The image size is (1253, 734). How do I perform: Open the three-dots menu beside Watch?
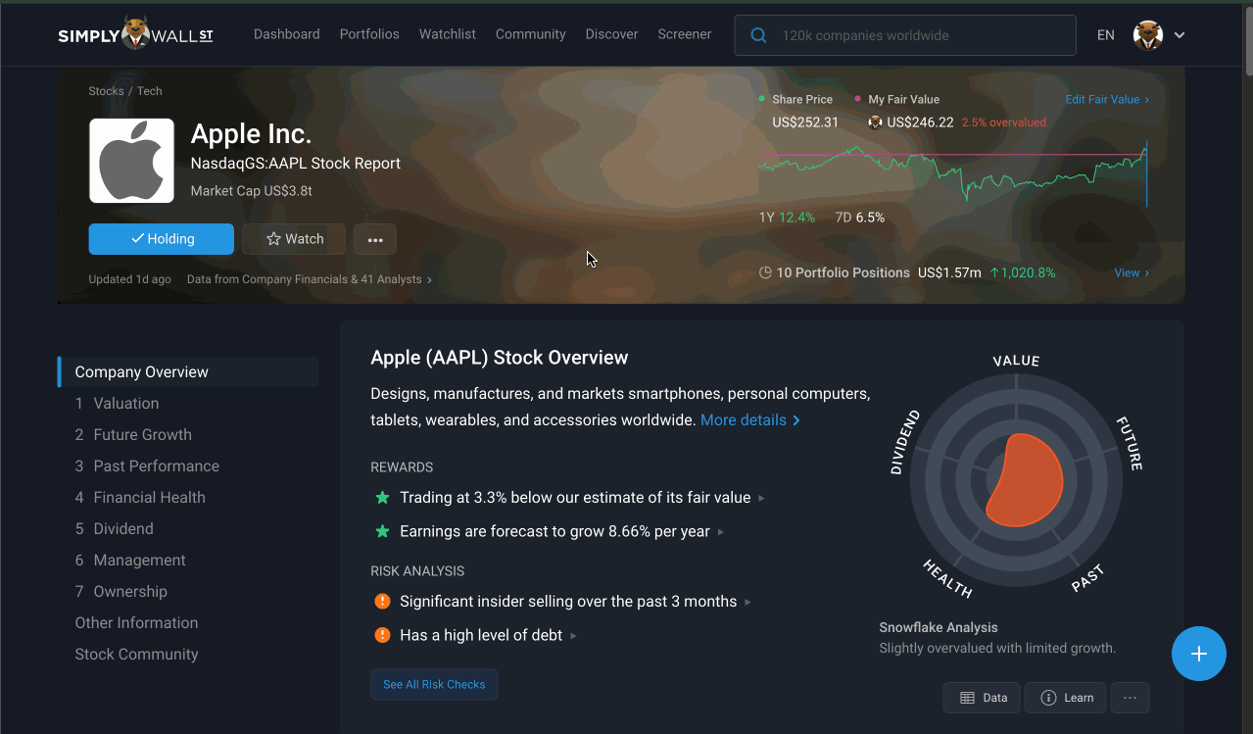(375, 239)
